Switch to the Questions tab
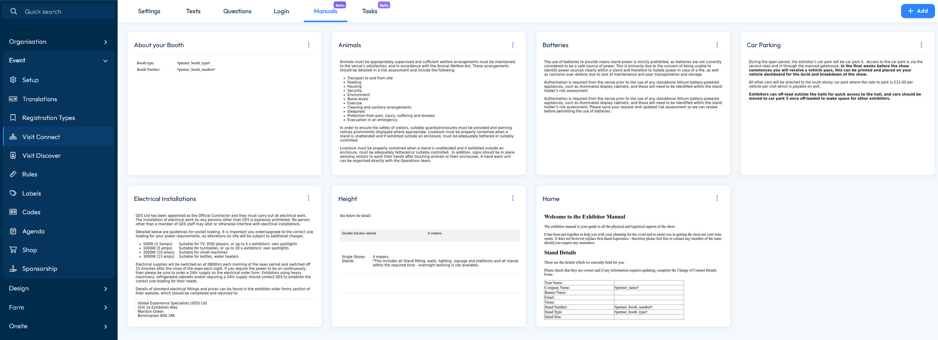The image size is (938, 340). click(x=237, y=11)
